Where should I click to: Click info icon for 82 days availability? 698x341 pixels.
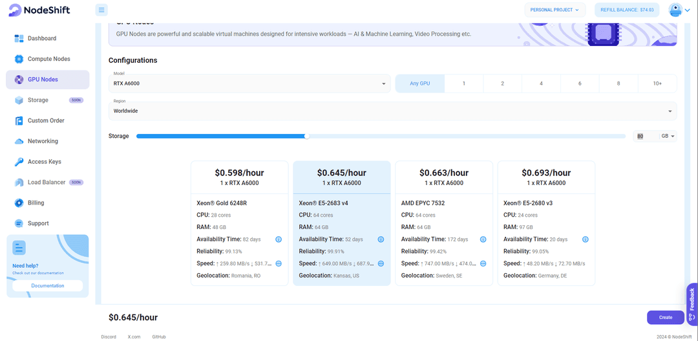(x=279, y=239)
